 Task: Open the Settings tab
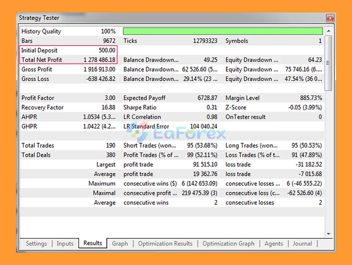coord(36,244)
